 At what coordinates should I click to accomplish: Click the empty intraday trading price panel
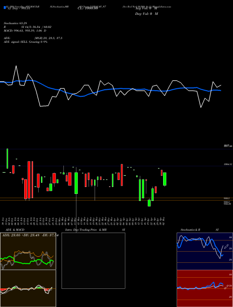tap(93, 260)
